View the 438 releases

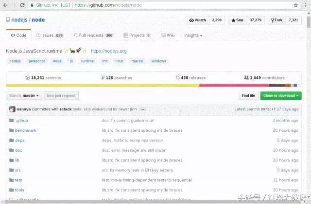point(190,78)
